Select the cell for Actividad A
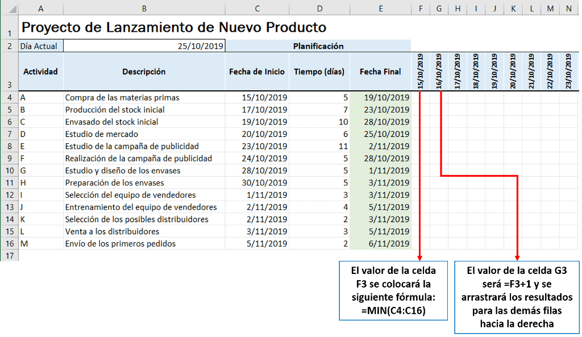Screen dimensions: 582x337 click(x=40, y=98)
